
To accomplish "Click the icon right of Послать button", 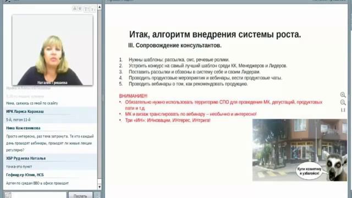I will (97, 195).
